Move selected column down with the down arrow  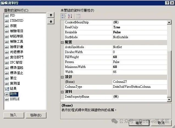(51, 21)
